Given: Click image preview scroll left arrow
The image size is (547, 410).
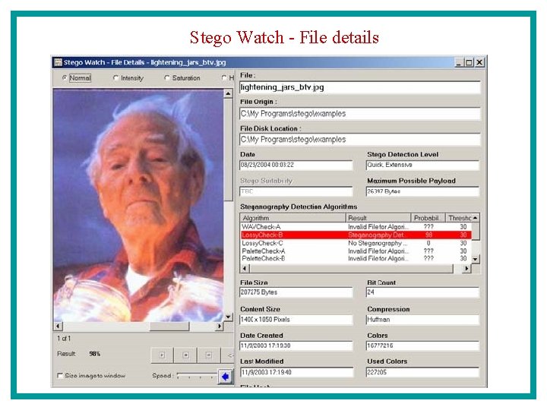Looking at the screenshot, I should pyautogui.click(x=58, y=326).
